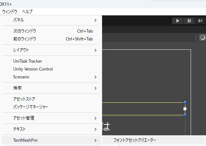
Task: Select 前のウィンドウ menu entry
Action: click(51, 39)
